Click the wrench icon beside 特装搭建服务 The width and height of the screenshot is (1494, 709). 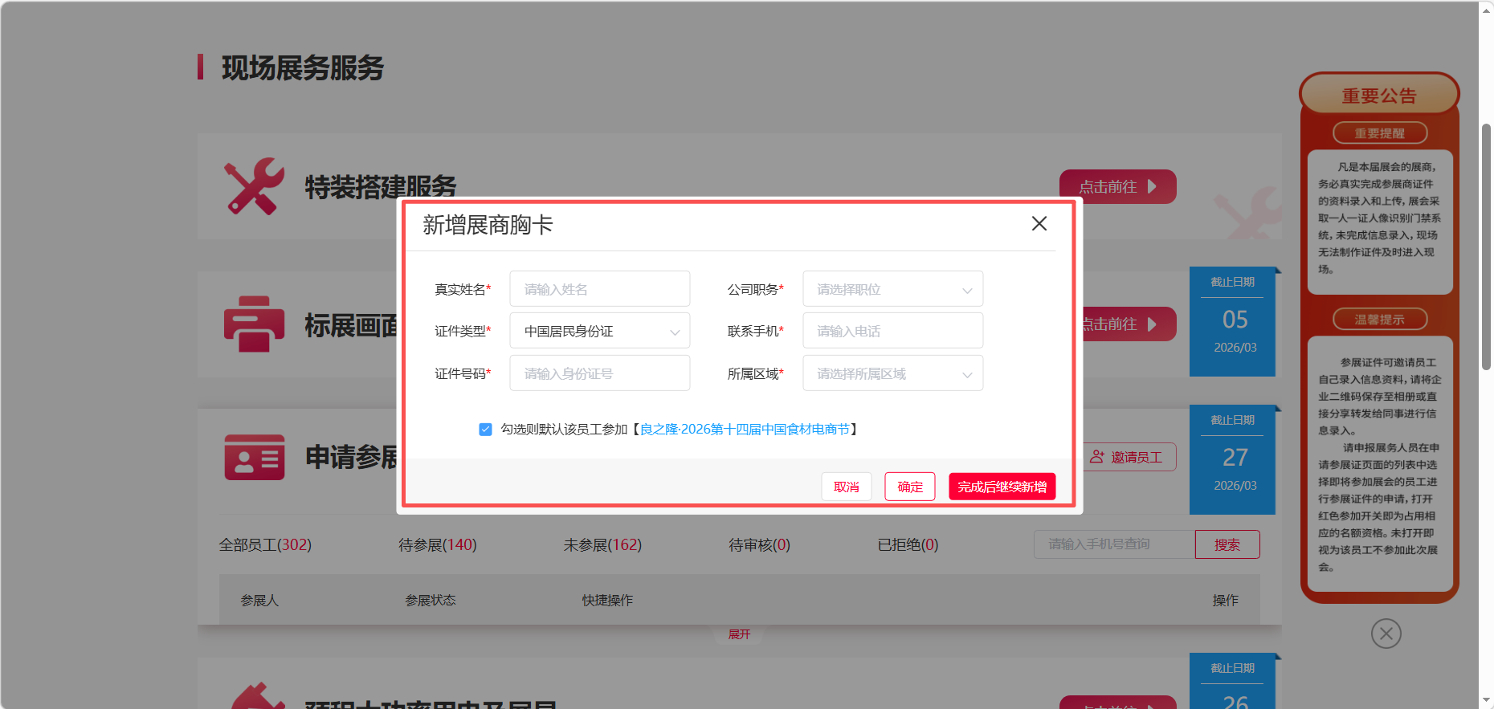(253, 186)
